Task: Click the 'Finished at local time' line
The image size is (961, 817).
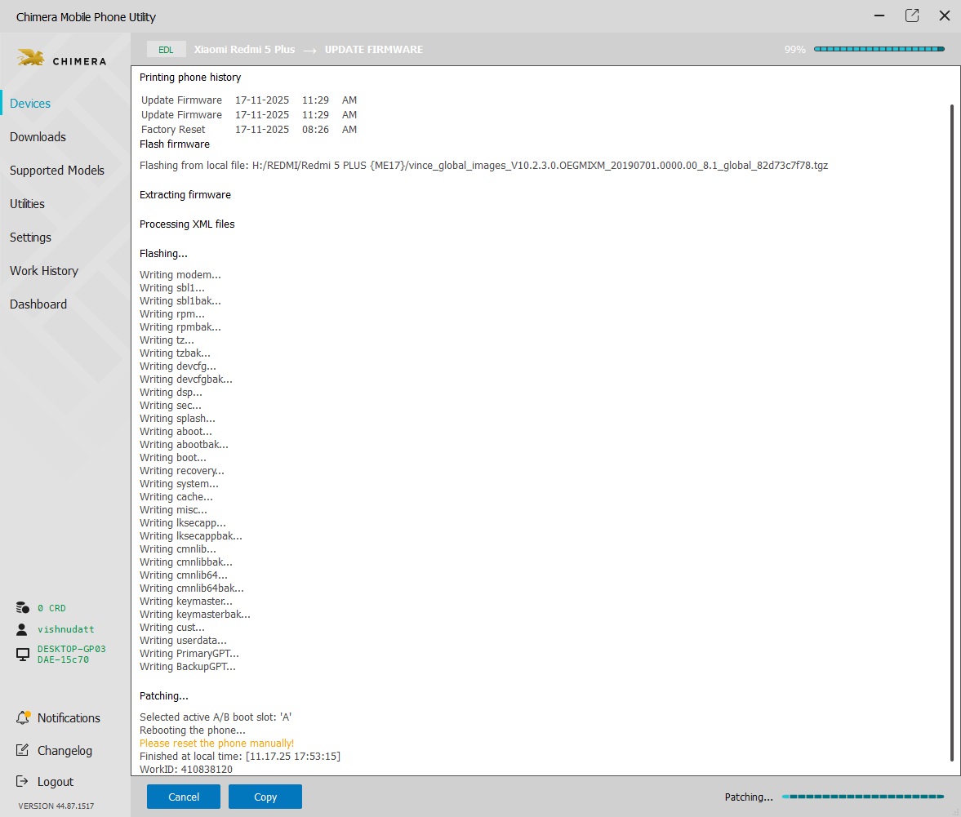Action: click(x=239, y=757)
